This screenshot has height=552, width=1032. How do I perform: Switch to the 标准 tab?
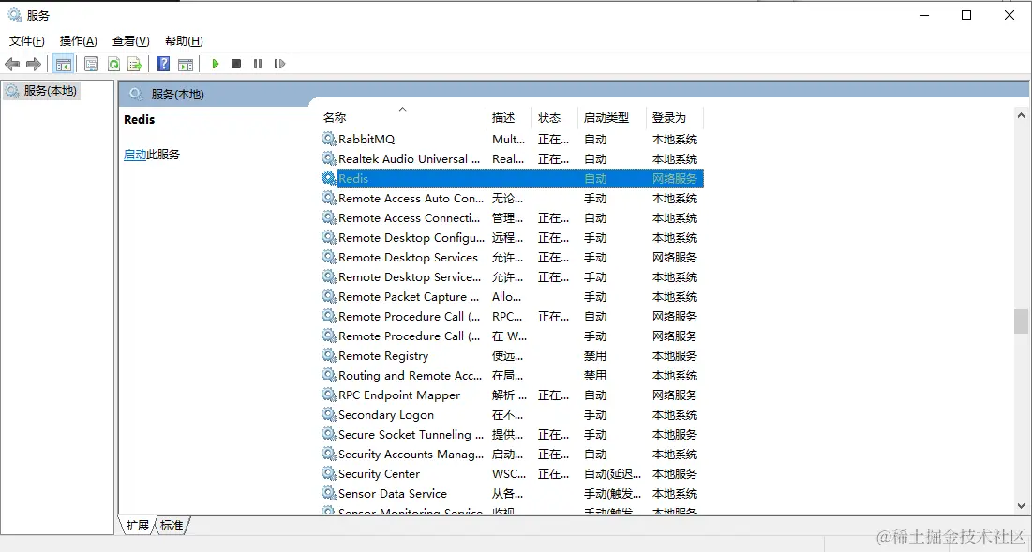pos(172,525)
